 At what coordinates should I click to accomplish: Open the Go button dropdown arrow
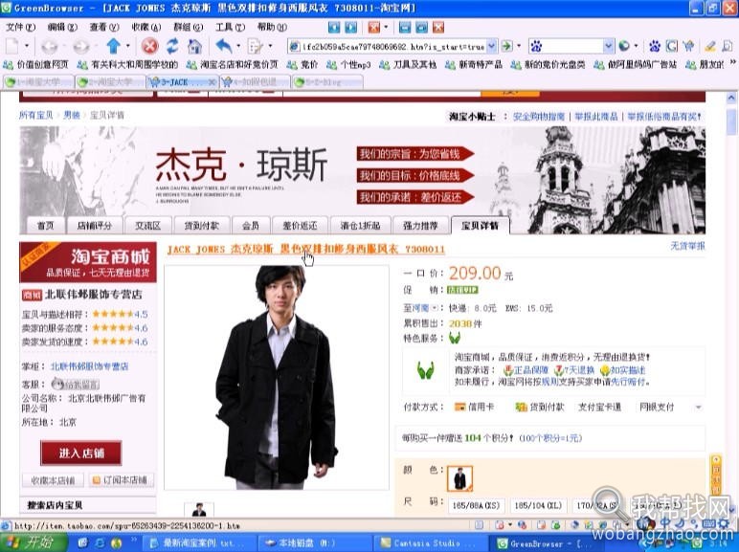pos(519,46)
